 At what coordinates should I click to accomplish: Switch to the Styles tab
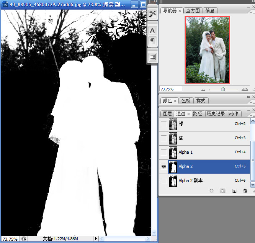(x=201, y=101)
